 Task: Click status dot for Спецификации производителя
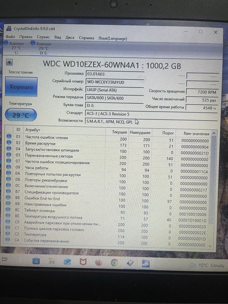[8, 191]
